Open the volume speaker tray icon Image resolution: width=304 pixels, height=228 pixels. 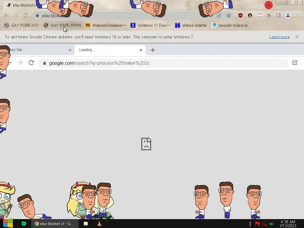tap(271, 224)
